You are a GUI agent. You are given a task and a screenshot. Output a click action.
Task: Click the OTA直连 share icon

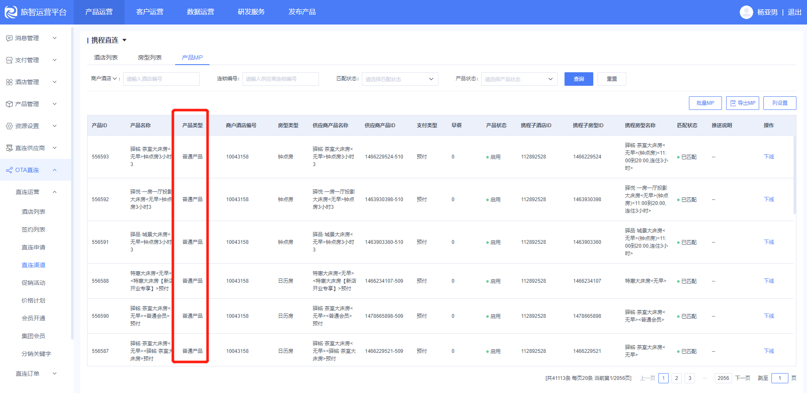click(x=9, y=170)
